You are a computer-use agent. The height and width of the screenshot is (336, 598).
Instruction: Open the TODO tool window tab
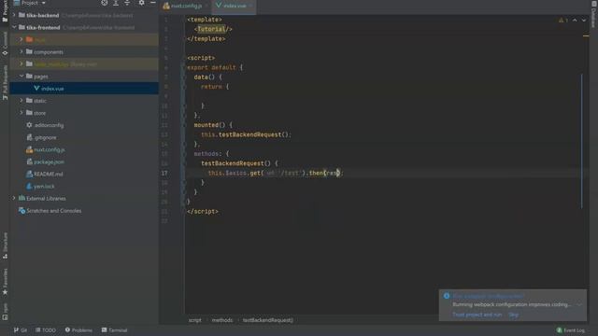(x=46, y=330)
